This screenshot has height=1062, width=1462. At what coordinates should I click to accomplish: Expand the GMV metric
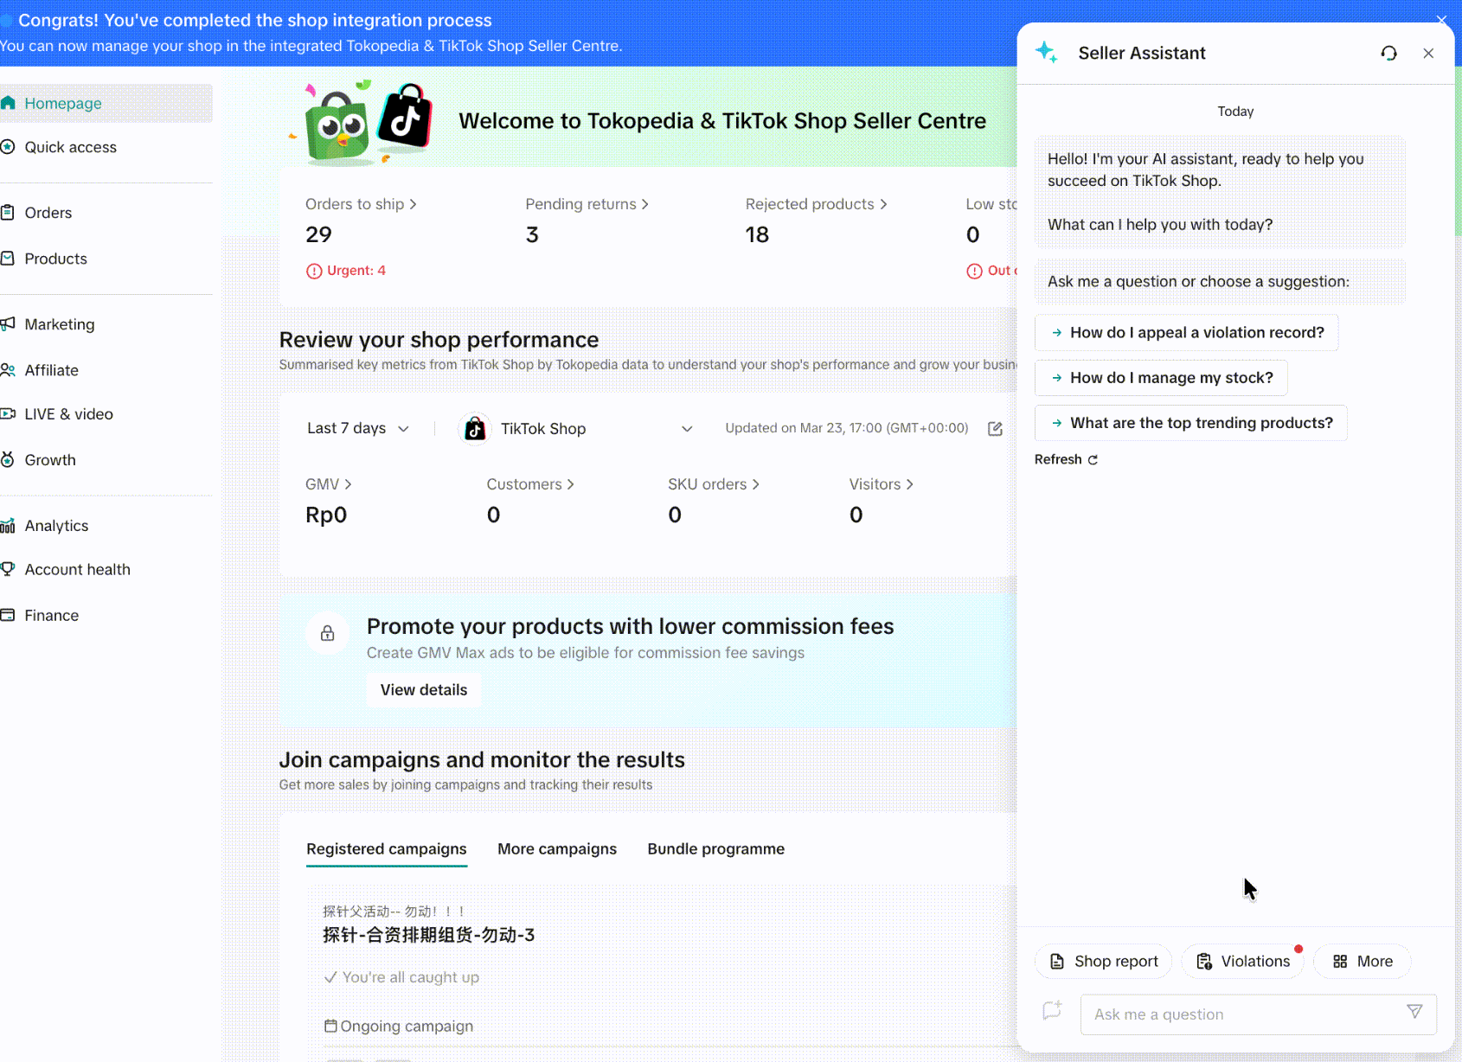pyautogui.click(x=328, y=484)
